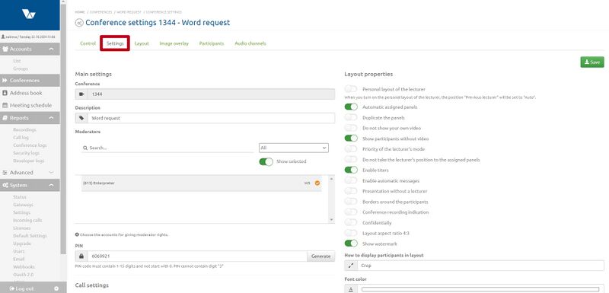
Task: Collapse the System sidebar section
Action: (x=51, y=185)
